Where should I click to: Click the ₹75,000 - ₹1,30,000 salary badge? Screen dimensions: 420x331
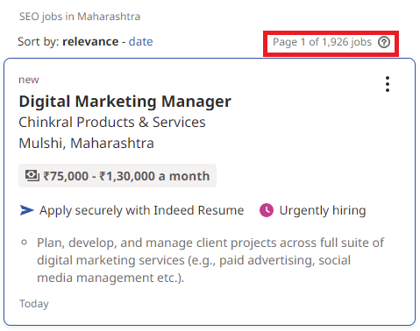click(117, 176)
